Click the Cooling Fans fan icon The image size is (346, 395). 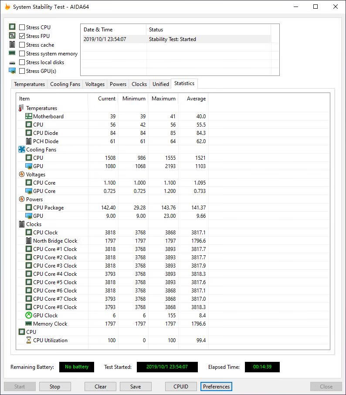22,149
